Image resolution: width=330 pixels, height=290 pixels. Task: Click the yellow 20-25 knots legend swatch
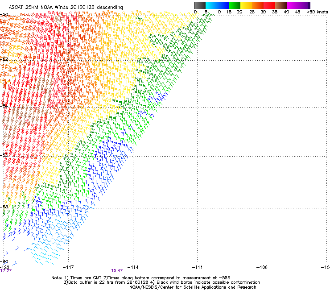point(246,5)
